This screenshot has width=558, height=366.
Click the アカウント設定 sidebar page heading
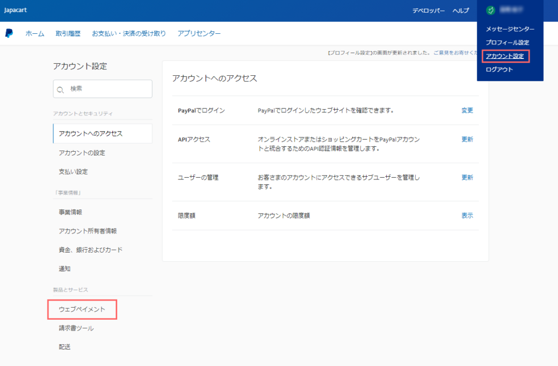[x=80, y=67]
